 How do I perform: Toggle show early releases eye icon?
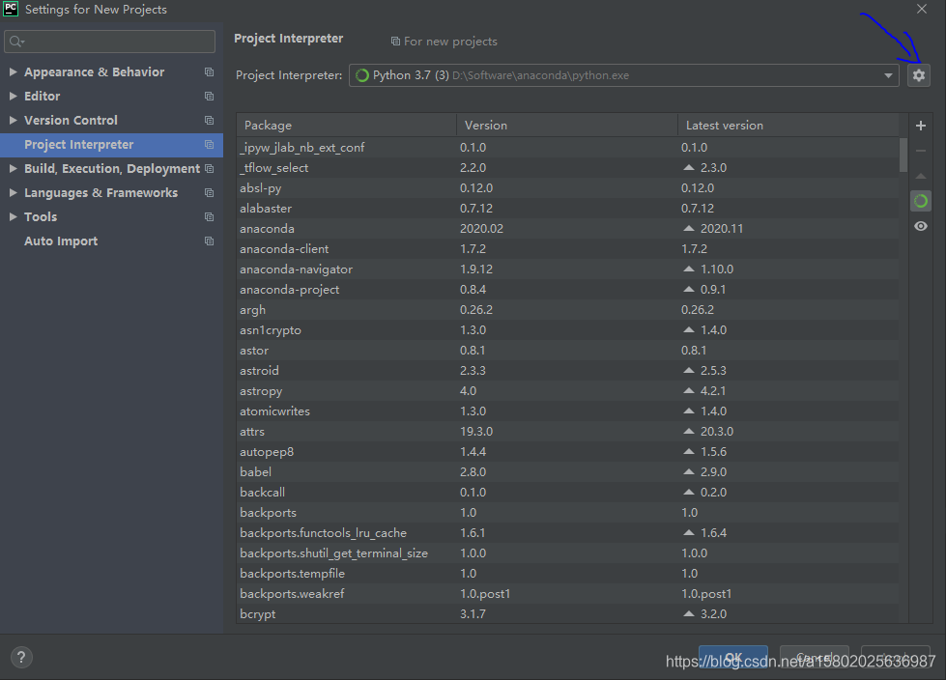(x=920, y=226)
